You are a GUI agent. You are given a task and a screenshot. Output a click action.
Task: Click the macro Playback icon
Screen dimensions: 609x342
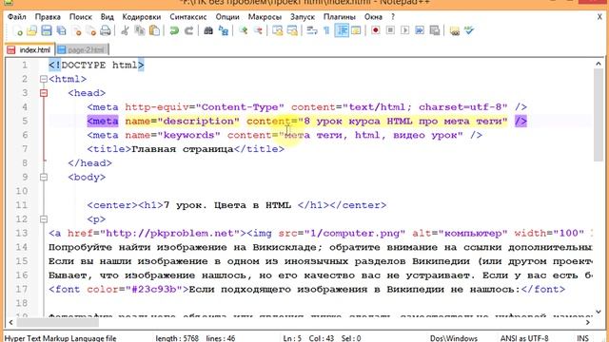[x=405, y=30]
